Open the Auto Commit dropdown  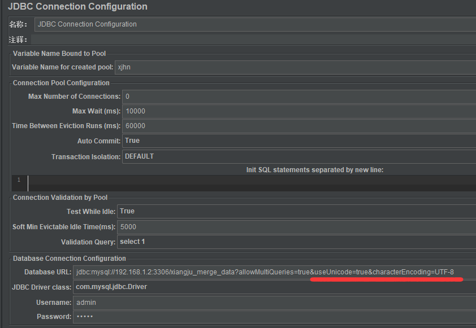click(299, 141)
